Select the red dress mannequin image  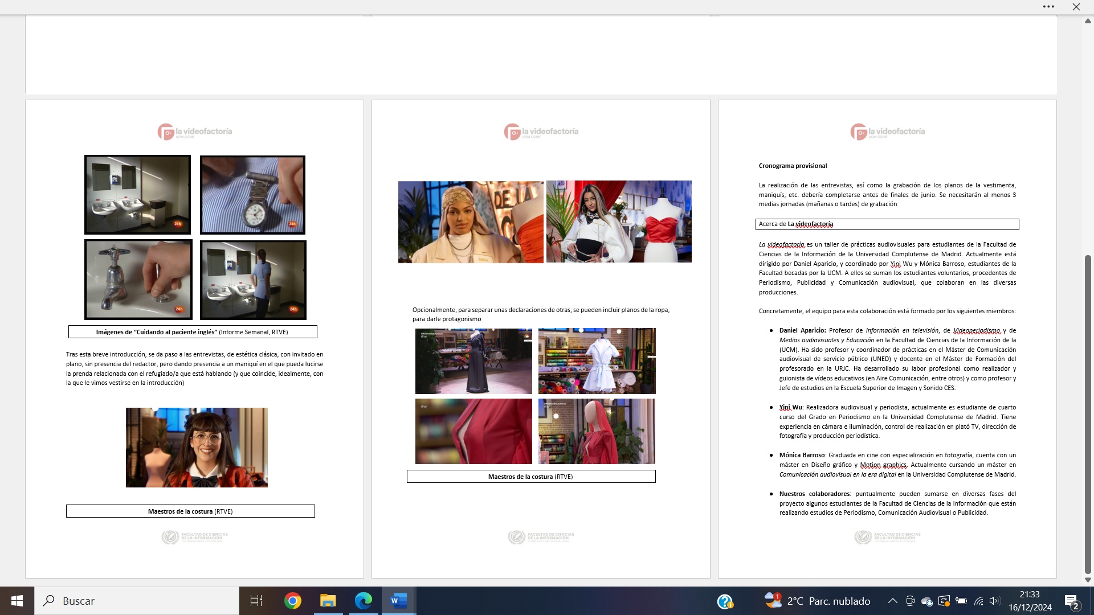click(x=597, y=431)
